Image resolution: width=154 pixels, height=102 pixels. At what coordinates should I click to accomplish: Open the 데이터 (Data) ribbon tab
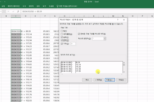pyautogui.click(x=31, y=6)
